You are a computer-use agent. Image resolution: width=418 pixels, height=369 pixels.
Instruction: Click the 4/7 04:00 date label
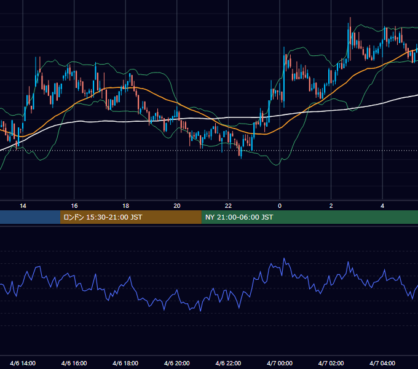coord(382,363)
